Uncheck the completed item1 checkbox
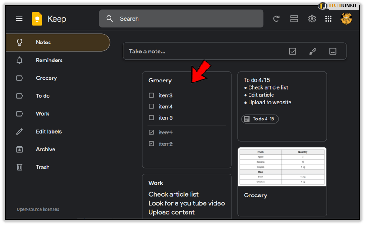The width and height of the screenshot is (365, 225). [151, 133]
